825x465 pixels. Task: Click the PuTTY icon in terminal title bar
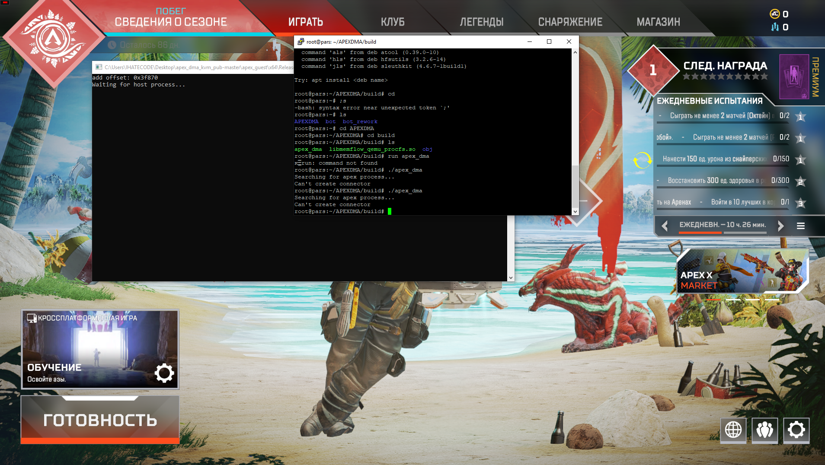[301, 41]
